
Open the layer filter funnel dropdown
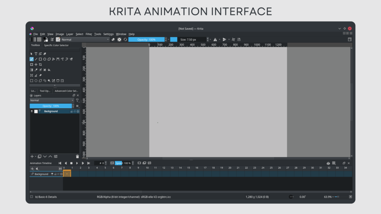(77, 100)
